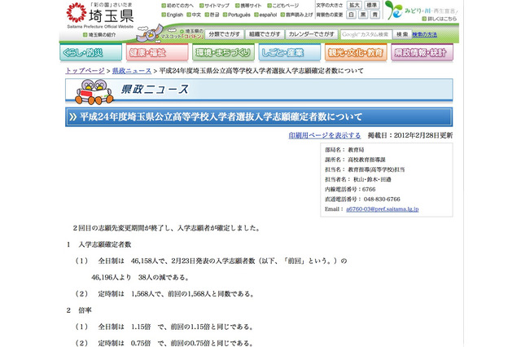Screen dimensions: 521x347
Task: Click the 課所名：高校教育指導課 text
Action: [355, 160]
